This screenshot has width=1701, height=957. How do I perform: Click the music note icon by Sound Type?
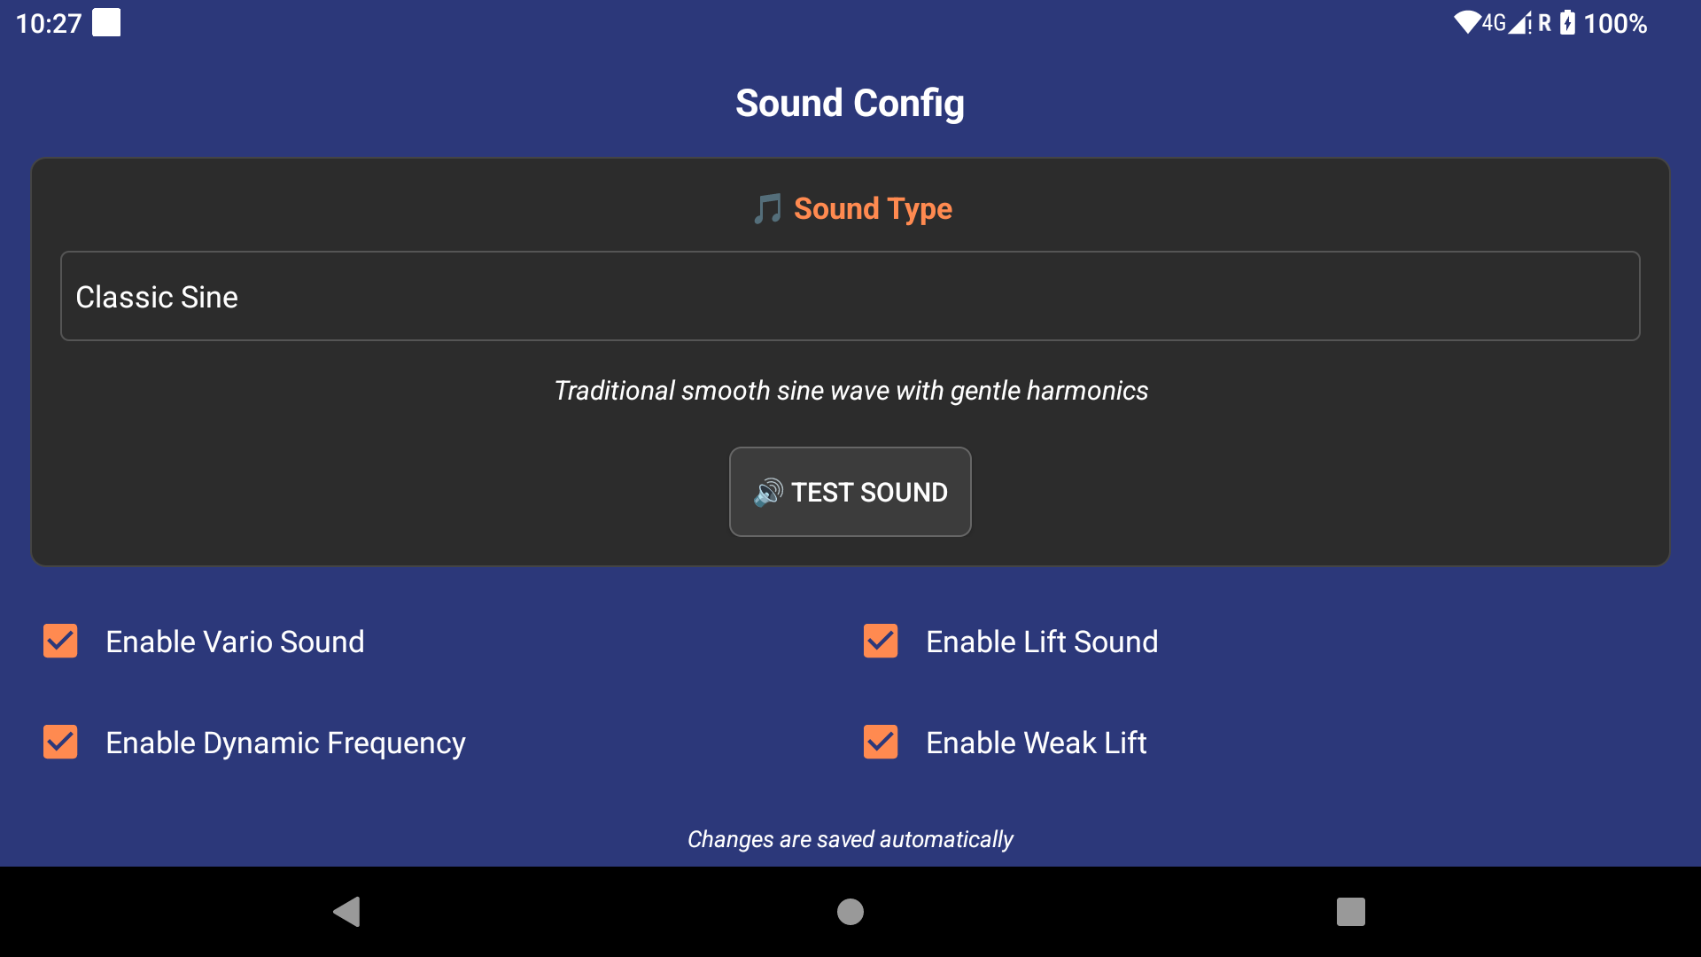(767, 209)
